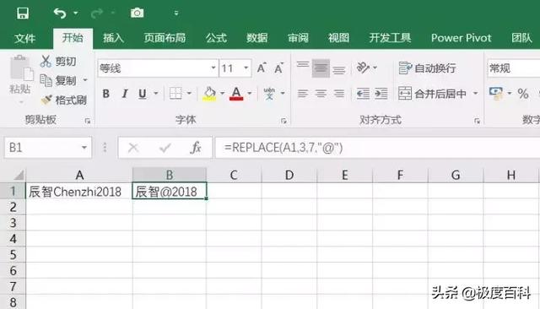Click the font size 11 box
The width and height of the screenshot is (540, 309).
point(230,68)
